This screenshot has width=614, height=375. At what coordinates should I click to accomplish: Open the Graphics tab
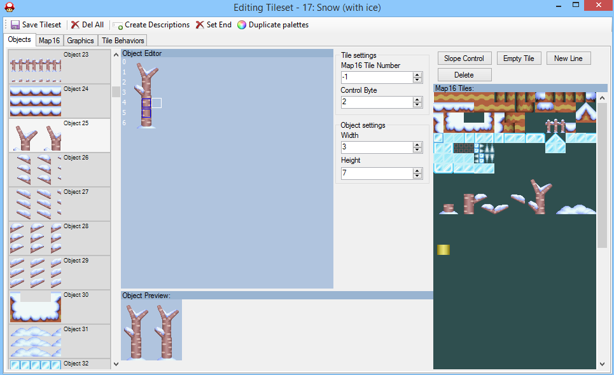80,41
